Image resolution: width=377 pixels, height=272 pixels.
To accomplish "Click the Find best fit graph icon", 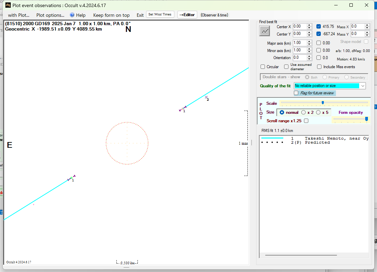I will 265,31.
